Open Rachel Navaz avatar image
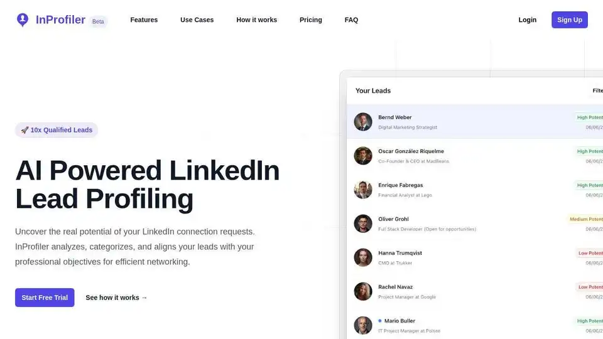Viewport: 603px width, 339px height. 362,291
